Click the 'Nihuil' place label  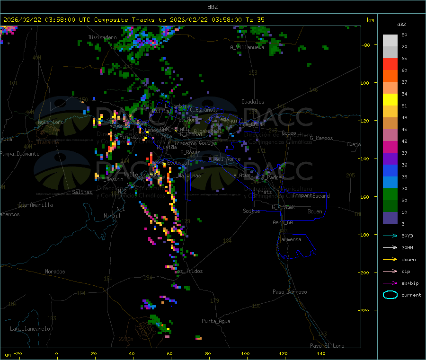[x=112, y=216]
